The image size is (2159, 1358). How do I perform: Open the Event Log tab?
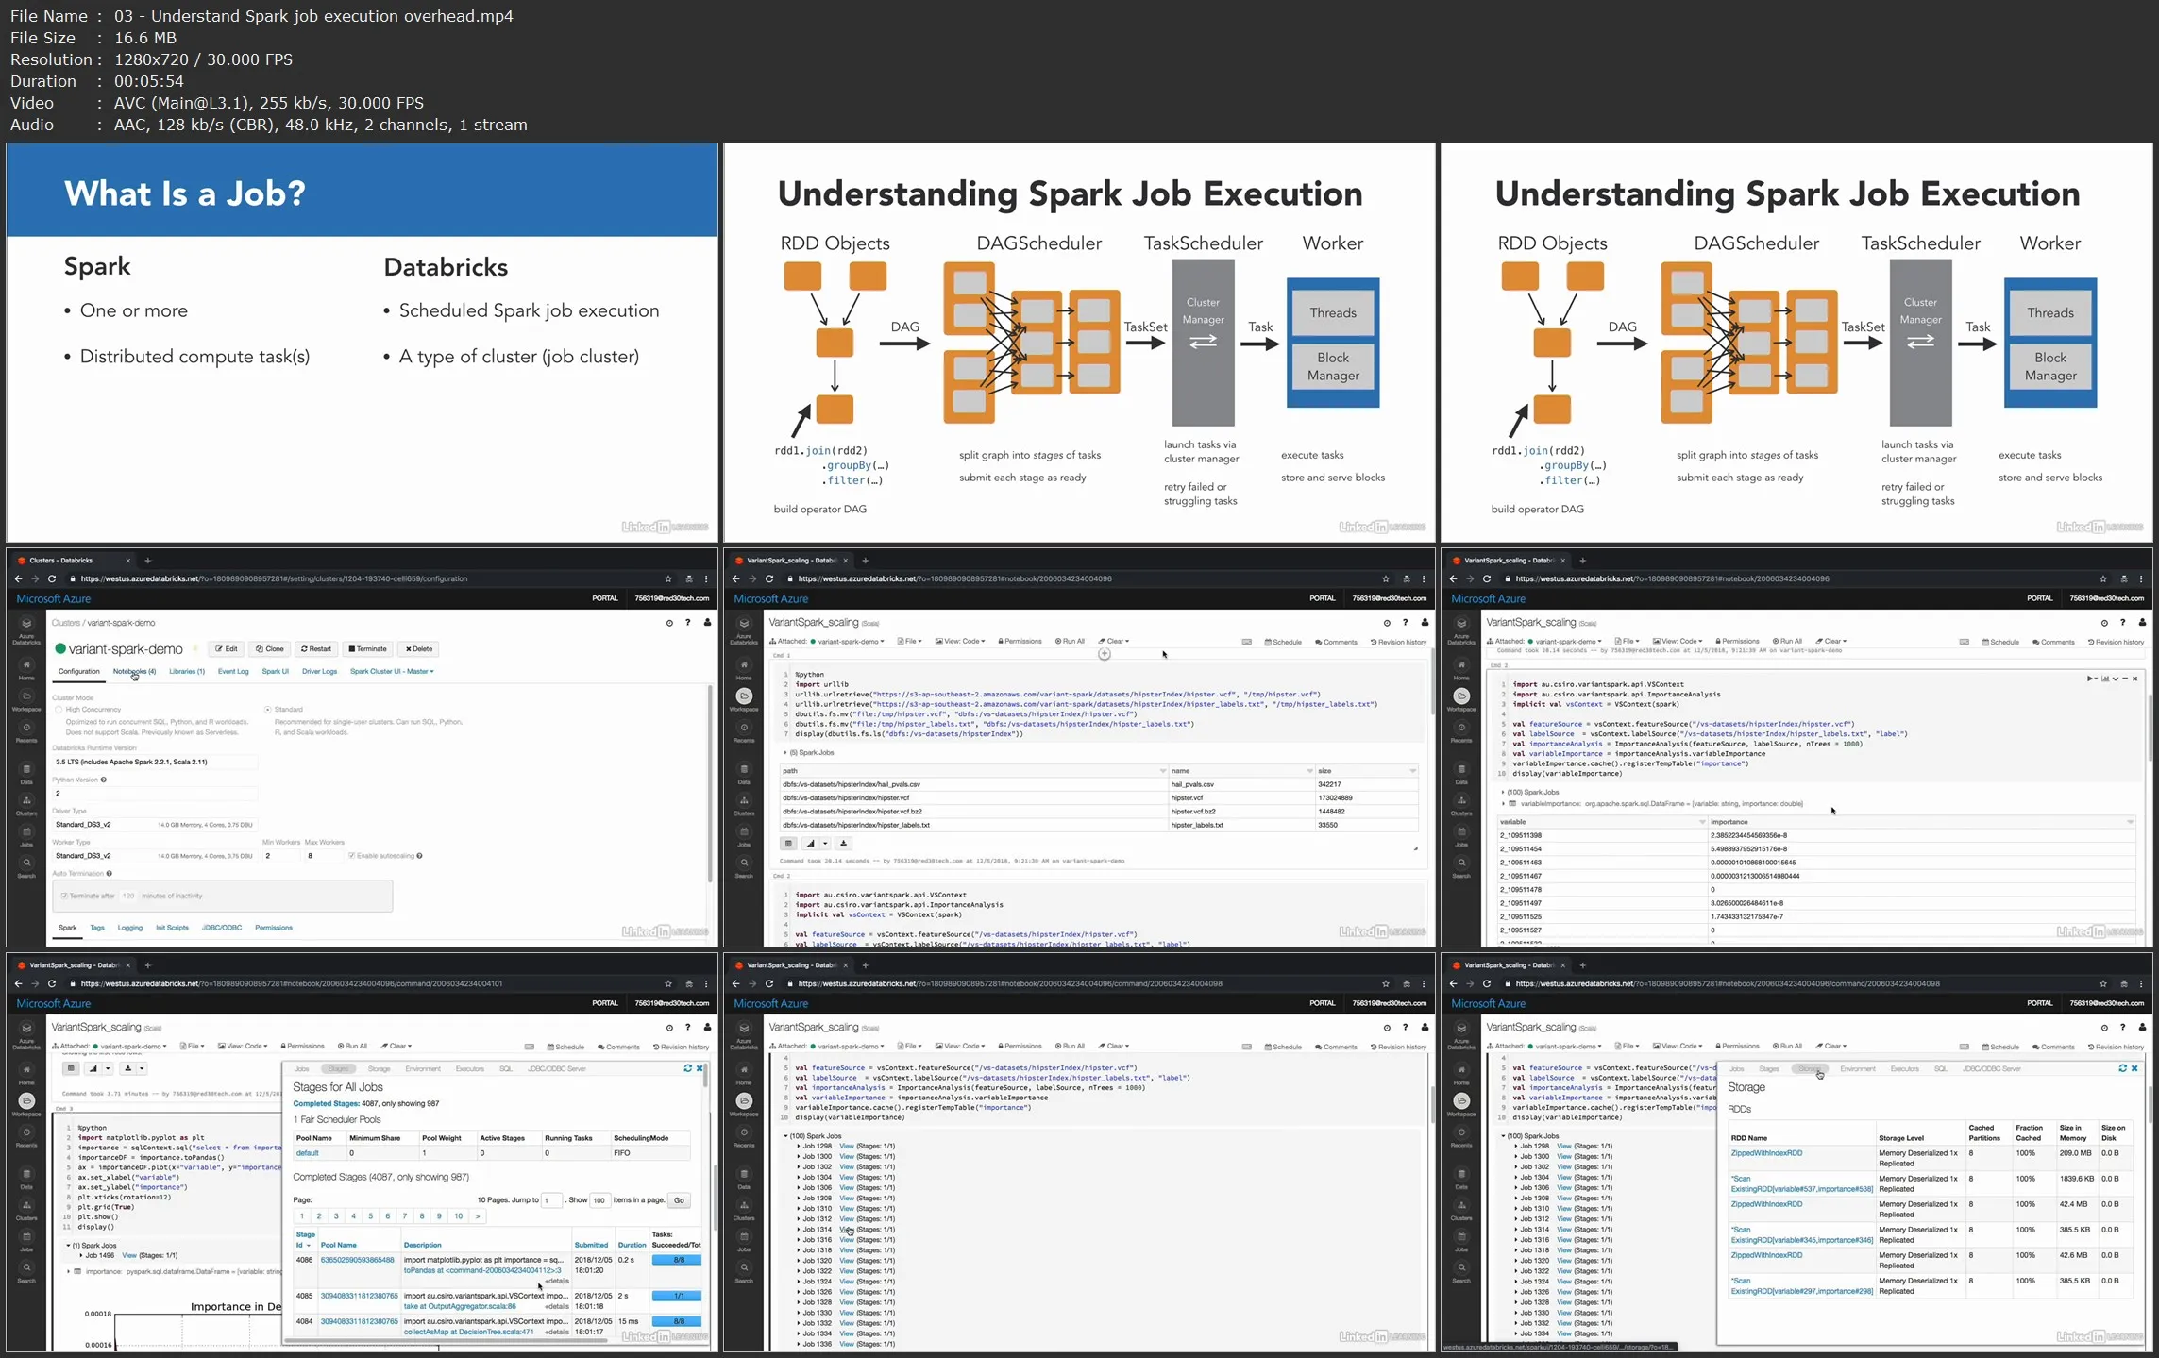coord(233,671)
